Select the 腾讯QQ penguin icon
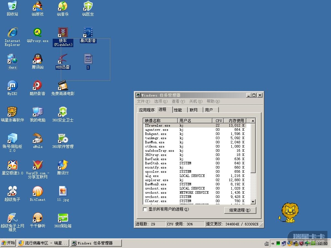 pyautogui.click(x=37, y=59)
